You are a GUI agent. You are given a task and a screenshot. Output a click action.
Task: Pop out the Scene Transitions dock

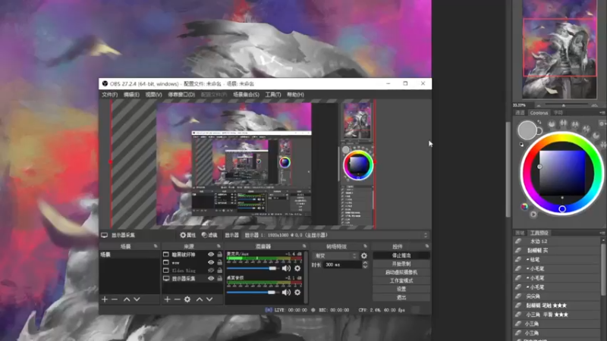(x=365, y=246)
